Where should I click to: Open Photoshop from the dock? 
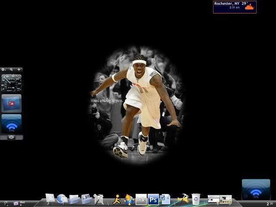(x=153, y=200)
